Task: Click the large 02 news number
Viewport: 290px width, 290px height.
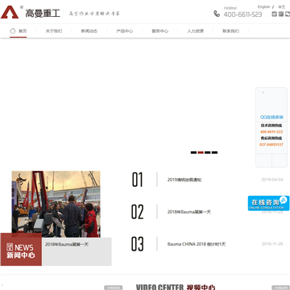Action: tap(137, 212)
